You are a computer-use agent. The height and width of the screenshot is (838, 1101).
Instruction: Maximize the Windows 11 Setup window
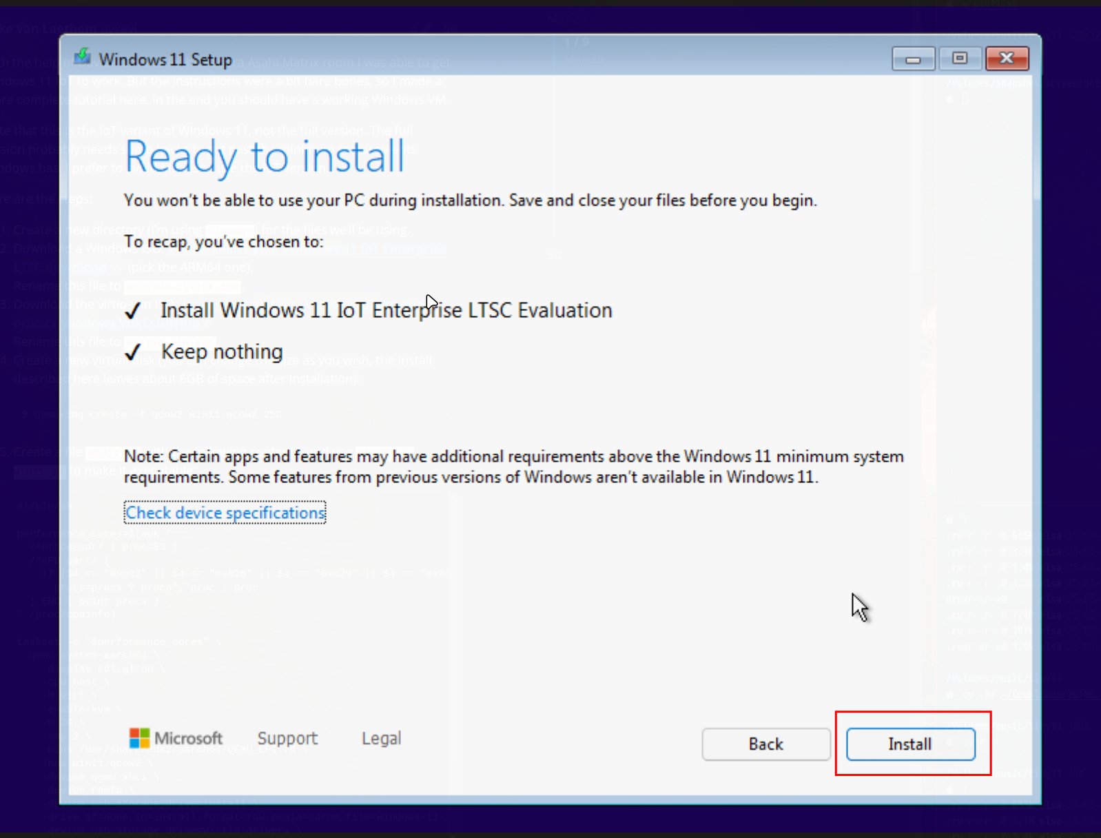pyautogui.click(x=960, y=59)
